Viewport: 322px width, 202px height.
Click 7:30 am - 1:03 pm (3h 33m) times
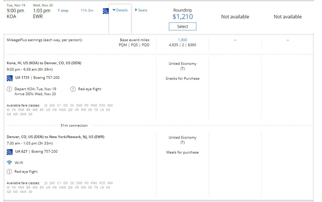[30, 143]
